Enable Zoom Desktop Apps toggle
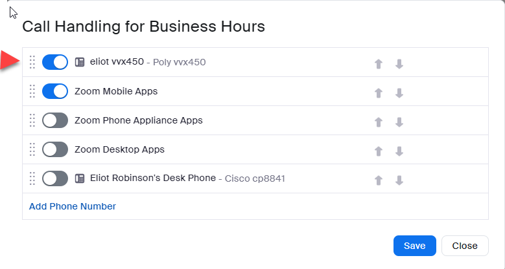The width and height of the screenshot is (505, 269). [x=55, y=149]
